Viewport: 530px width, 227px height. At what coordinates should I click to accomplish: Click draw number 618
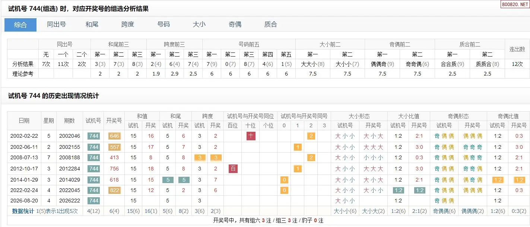click(x=114, y=180)
